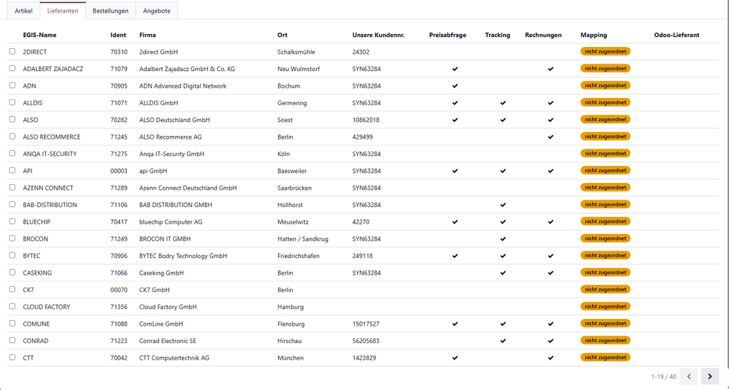729x390 pixels.
Task: Click the Preisabfrage checkmark for BYTEC
Action: point(455,256)
